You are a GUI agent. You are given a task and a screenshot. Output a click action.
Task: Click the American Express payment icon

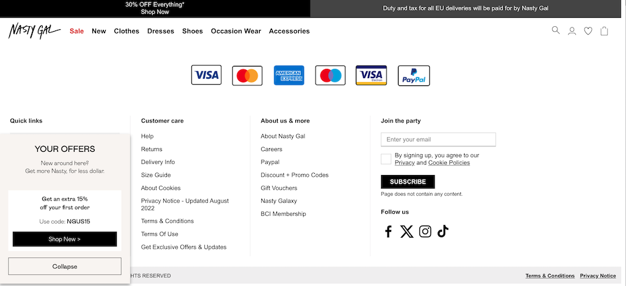(289, 75)
